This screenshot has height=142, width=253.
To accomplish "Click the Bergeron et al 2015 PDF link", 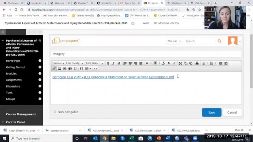I will (x=113, y=77).
